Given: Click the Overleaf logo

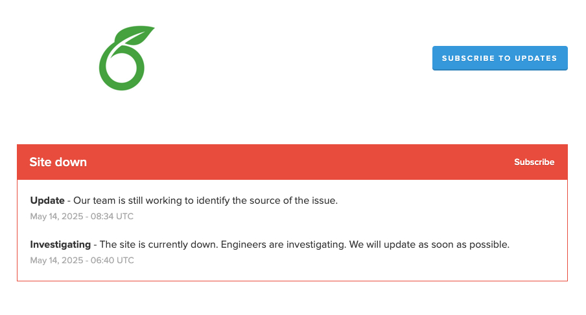Looking at the screenshot, I should (126, 58).
